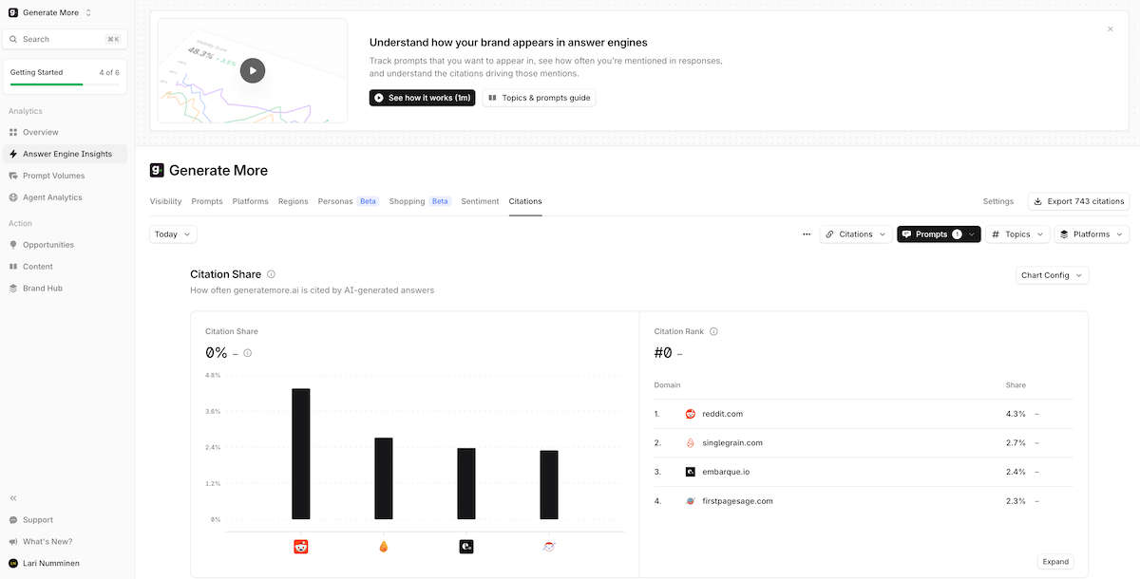
Task: Click the Export 743 citations button
Action: 1078,201
